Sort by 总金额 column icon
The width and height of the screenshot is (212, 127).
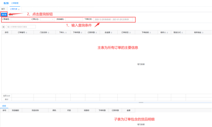[111, 33]
